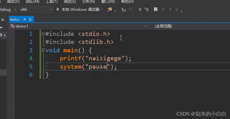Pin the test.c tab
This screenshot has width=230, height=119.
pos(25,19)
